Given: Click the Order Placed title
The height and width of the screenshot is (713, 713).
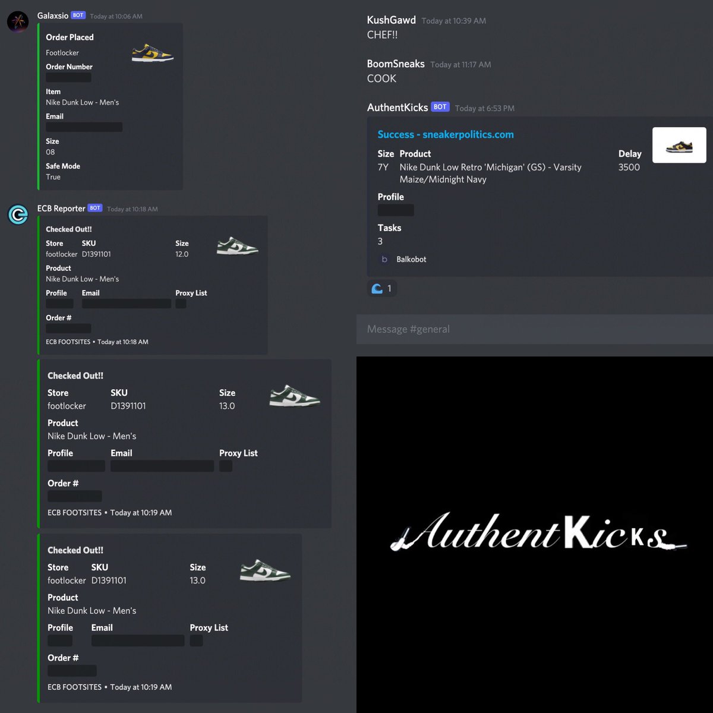Looking at the screenshot, I should click(x=70, y=37).
